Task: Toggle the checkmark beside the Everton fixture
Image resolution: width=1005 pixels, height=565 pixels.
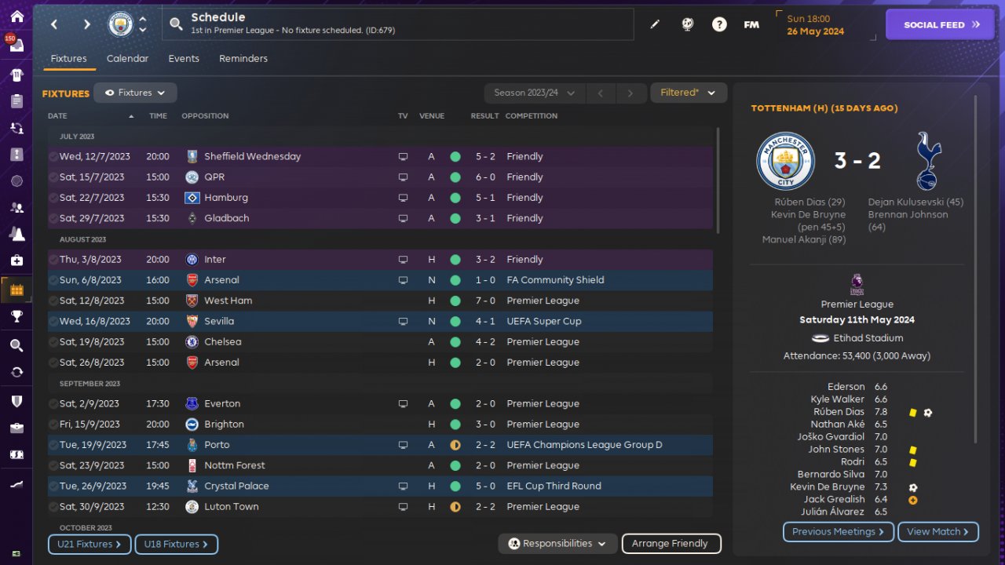Action: (53, 404)
